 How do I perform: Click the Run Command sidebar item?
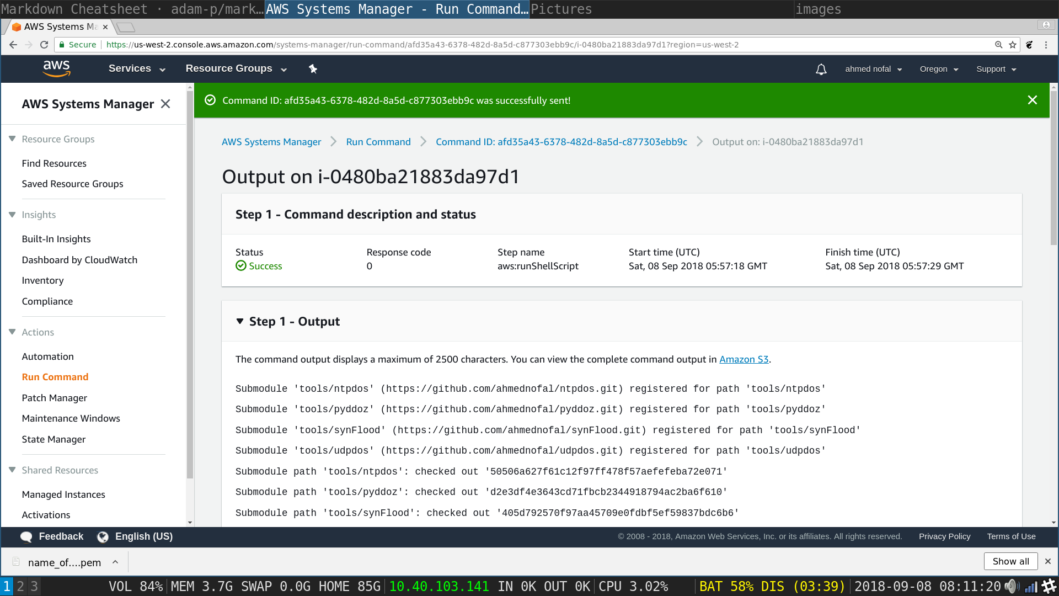55,376
